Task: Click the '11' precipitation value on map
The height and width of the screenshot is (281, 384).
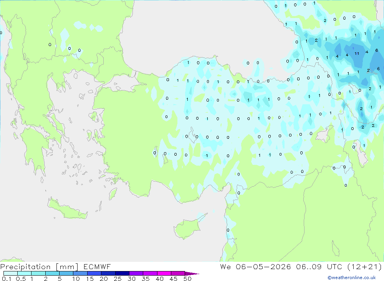Action: point(357,54)
